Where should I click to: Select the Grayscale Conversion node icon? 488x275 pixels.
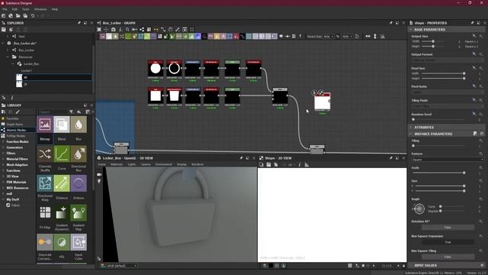(45, 242)
